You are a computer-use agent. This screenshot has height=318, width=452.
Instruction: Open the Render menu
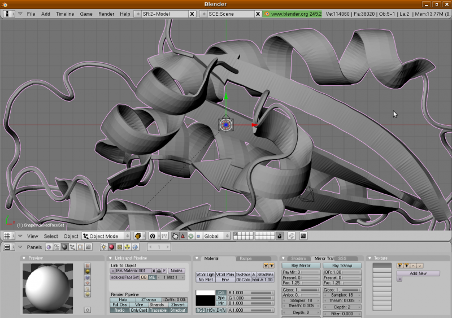pos(106,14)
